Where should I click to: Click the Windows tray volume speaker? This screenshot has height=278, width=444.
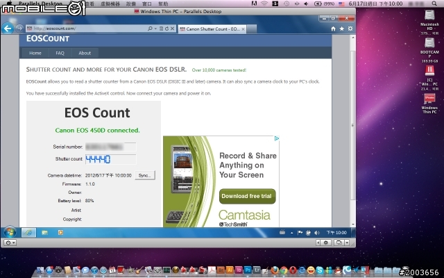point(317,233)
